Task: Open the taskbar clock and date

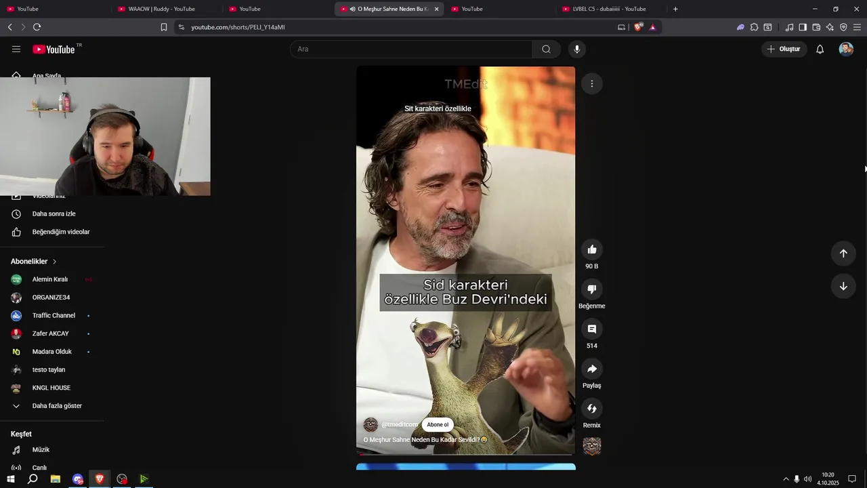Action: tap(828, 479)
